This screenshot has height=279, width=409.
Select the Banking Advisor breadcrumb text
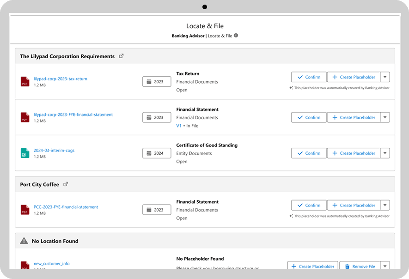click(x=188, y=36)
